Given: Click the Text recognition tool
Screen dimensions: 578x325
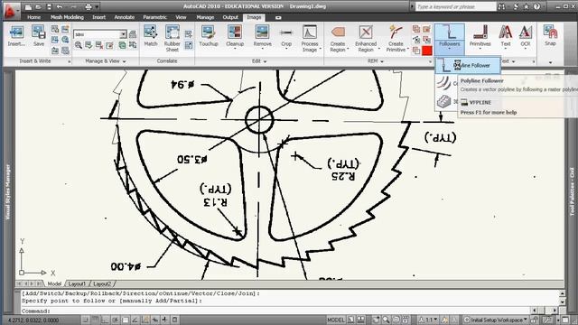Looking at the screenshot, I should 506,37.
